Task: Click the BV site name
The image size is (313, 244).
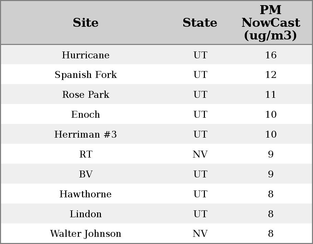Action: coord(85,174)
